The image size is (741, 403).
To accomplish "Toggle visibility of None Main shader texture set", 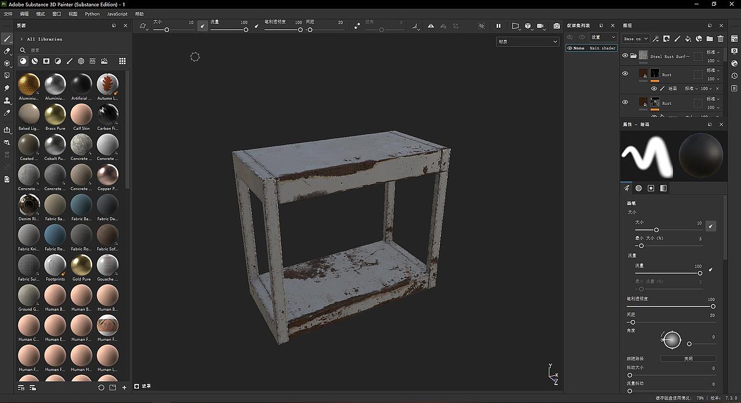I will (x=570, y=48).
